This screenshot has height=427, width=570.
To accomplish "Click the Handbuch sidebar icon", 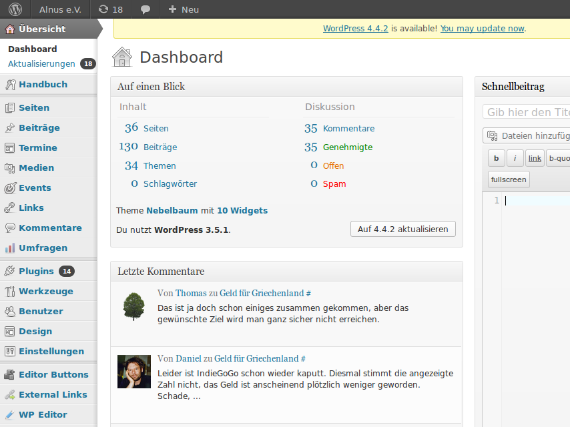I will (x=10, y=84).
